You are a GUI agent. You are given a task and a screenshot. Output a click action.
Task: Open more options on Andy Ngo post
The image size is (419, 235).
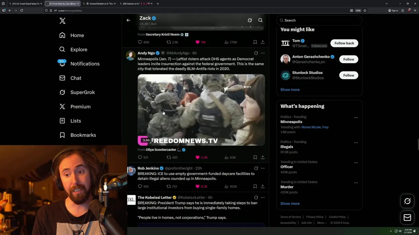263,53
